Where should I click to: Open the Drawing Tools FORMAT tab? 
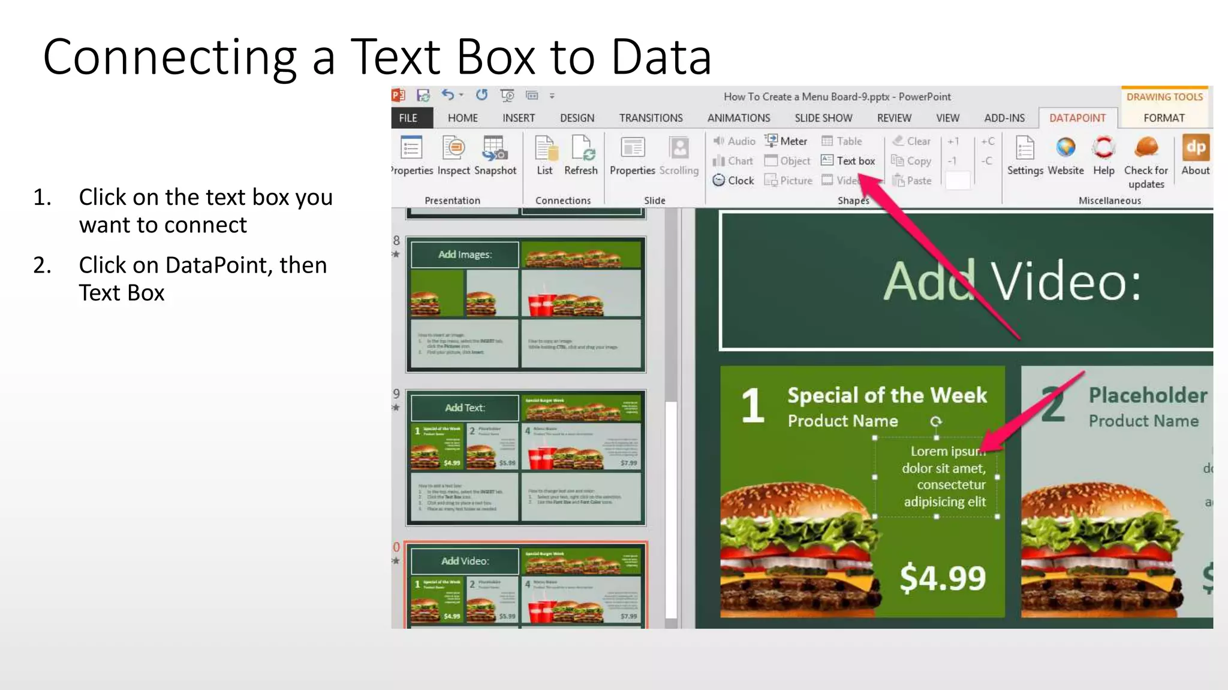click(x=1164, y=118)
